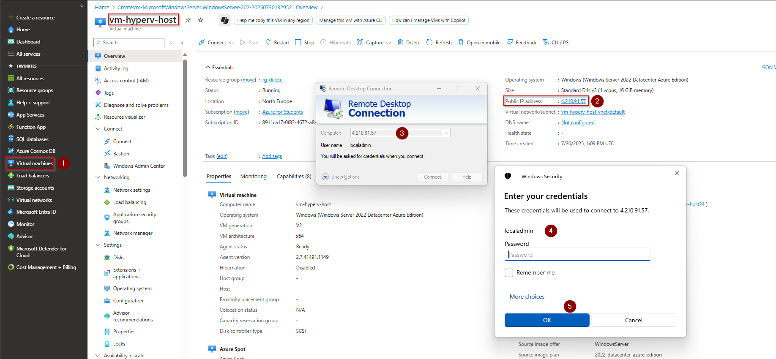The width and height of the screenshot is (776, 359).
Task: Expand the Availability + scale group
Action: tap(98, 356)
